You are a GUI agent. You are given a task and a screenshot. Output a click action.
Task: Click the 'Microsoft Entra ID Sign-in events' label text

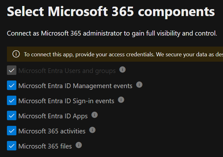tap(66, 101)
